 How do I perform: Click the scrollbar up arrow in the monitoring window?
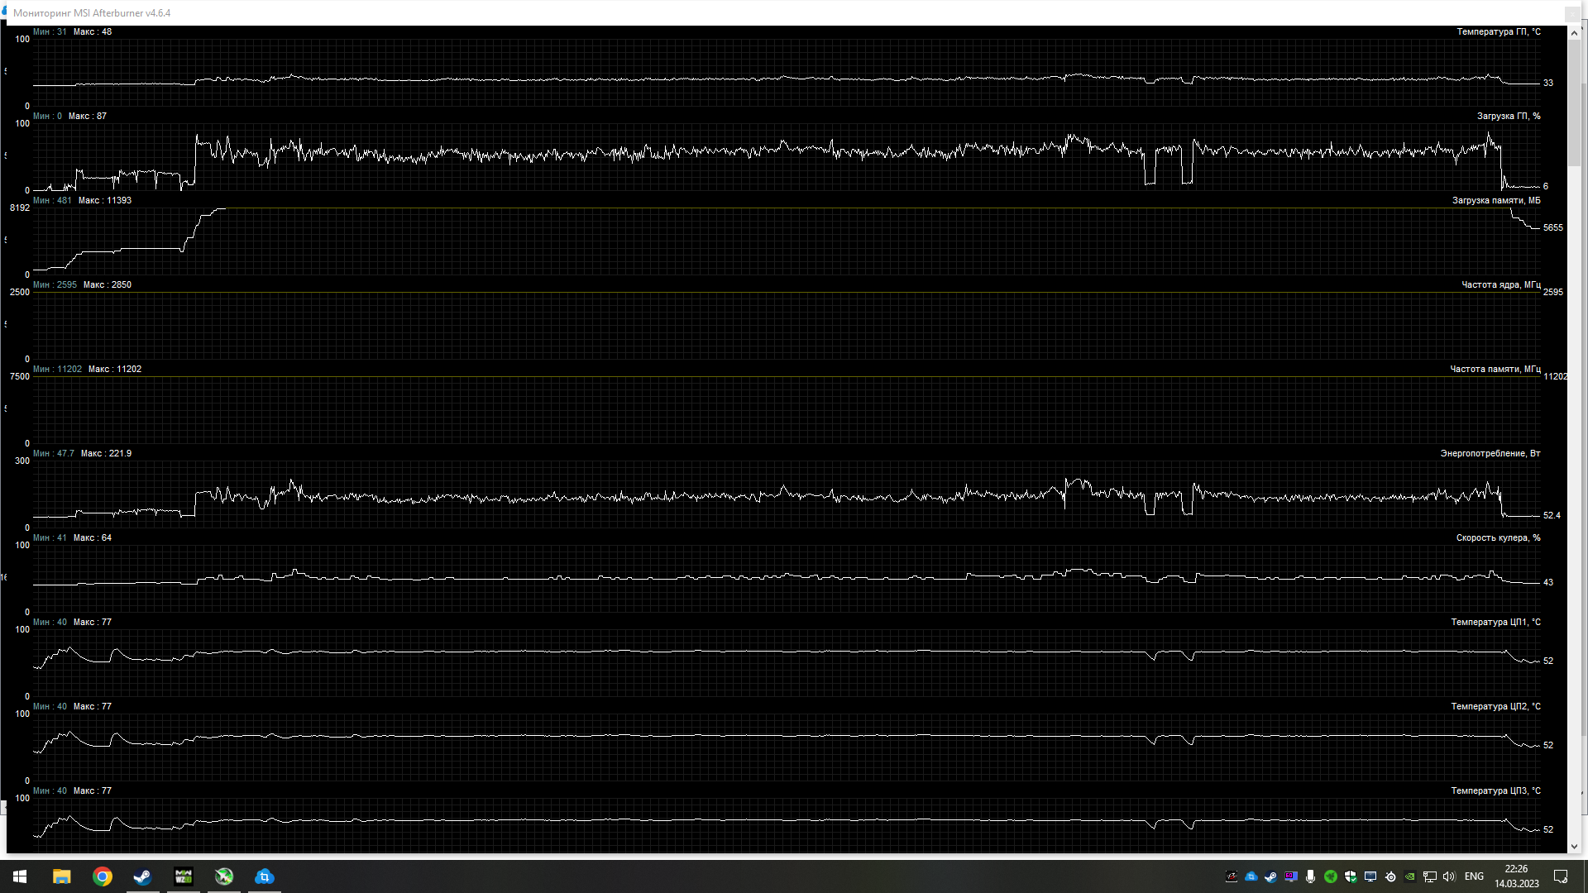click(x=1574, y=33)
